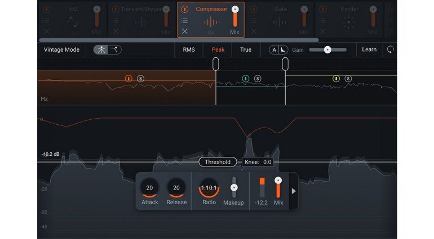Toggle the orange low band bypass button
Viewport: 434px width, 239px height.
point(129,78)
